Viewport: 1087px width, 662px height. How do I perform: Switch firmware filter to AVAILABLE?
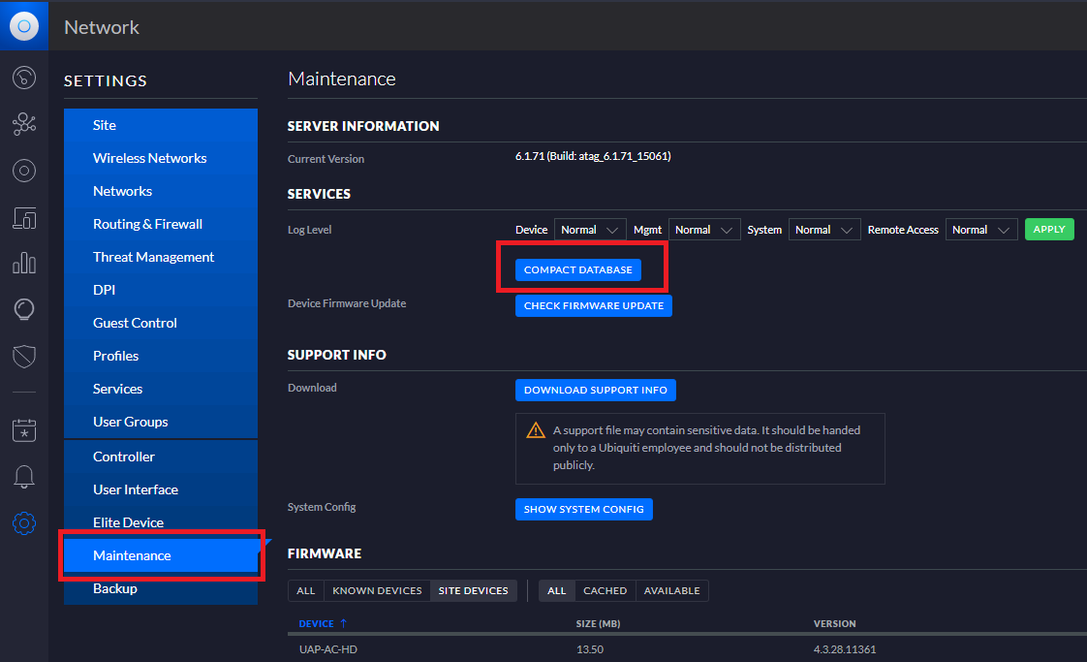(671, 590)
